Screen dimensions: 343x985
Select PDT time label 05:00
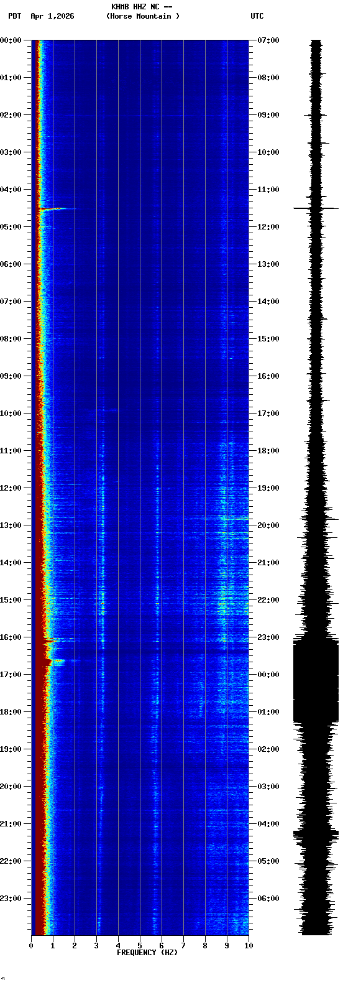pos(11,227)
